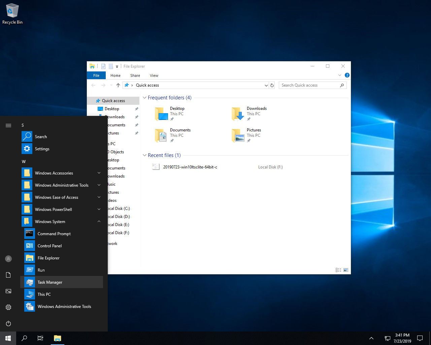
Task: Expand Windows PowerShell folder
Action: pyautogui.click(x=62, y=210)
